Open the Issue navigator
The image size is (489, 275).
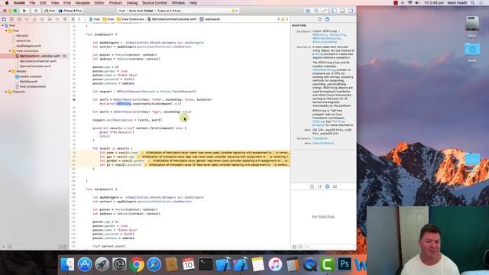(x=34, y=19)
